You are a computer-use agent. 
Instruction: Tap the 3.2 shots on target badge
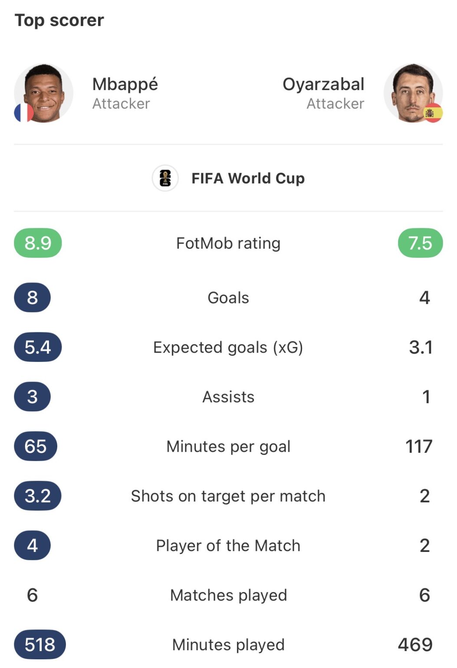pos(38,496)
